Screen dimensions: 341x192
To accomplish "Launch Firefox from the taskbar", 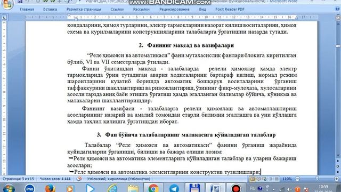I will pos(50,188).
